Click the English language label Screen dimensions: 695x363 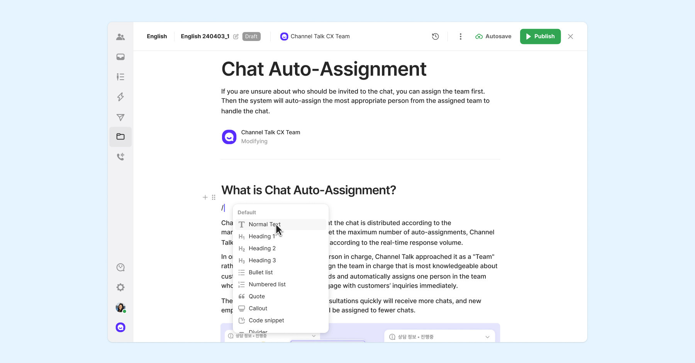[157, 36]
